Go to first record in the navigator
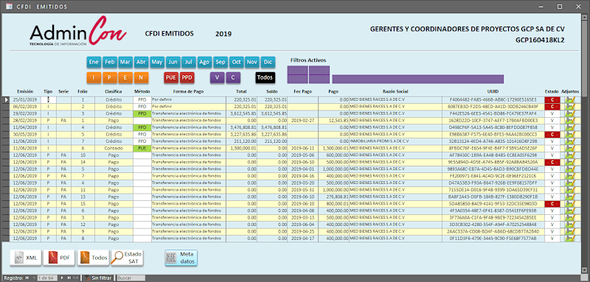Screen dimensions: 590x282 [27, 278]
